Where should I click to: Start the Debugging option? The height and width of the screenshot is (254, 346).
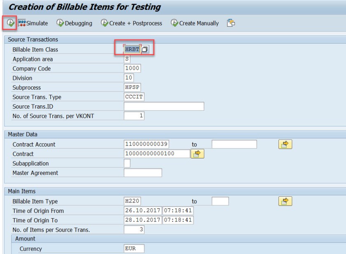(75, 23)
